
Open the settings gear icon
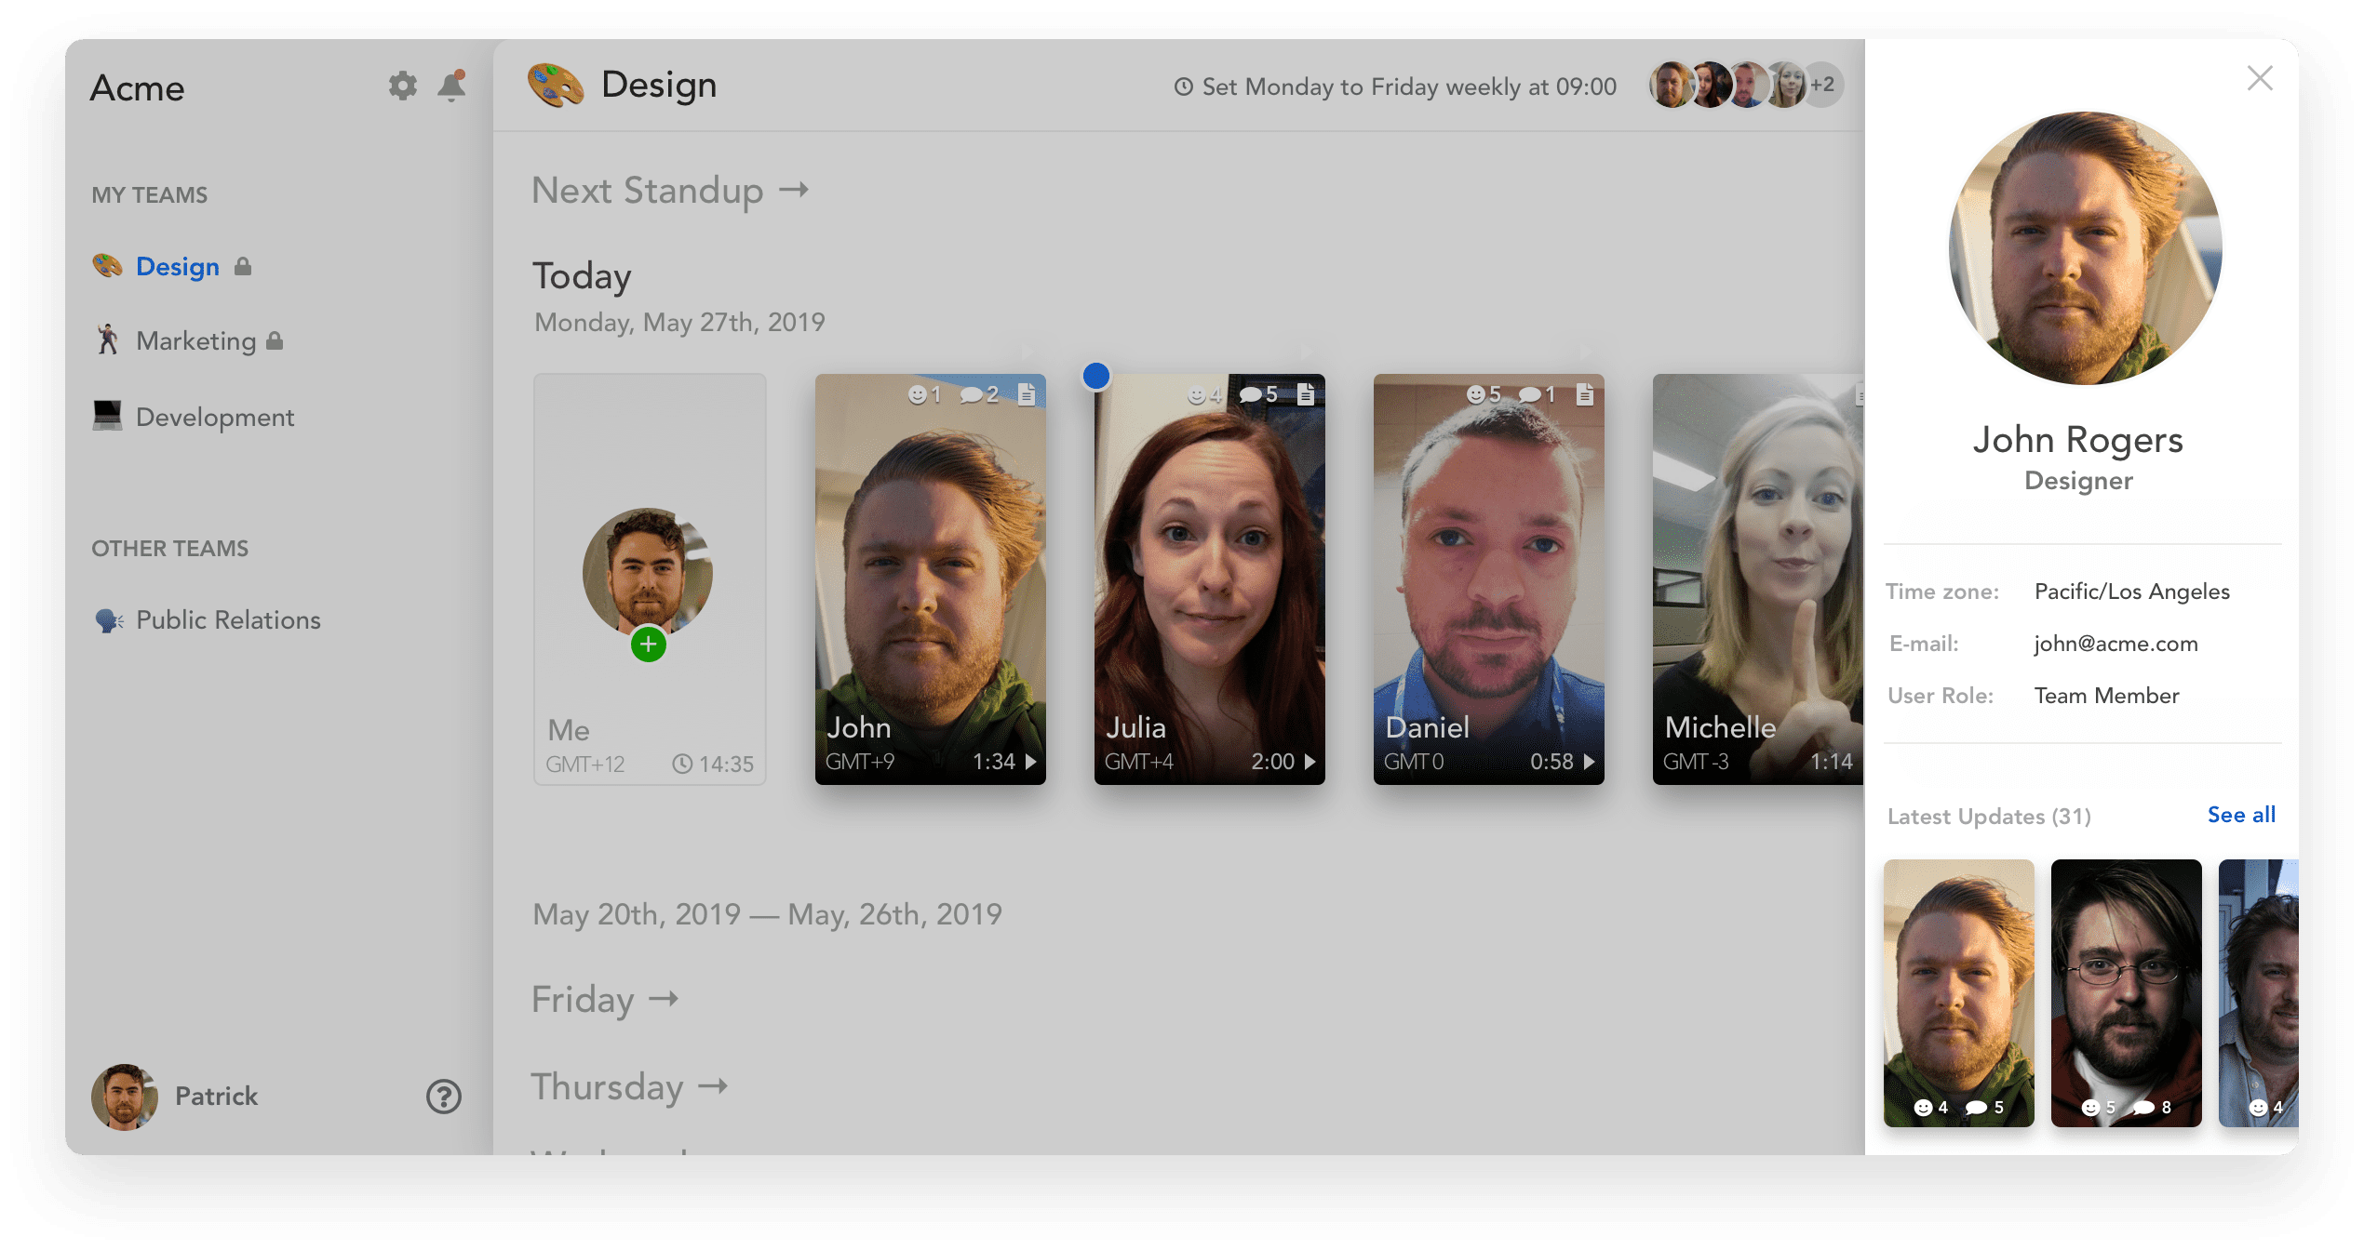pyautogui.click(x=402, y=86)
